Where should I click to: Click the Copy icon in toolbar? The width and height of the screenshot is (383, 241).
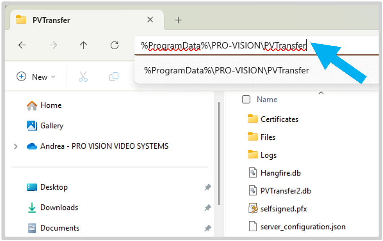tap(114, 77)
